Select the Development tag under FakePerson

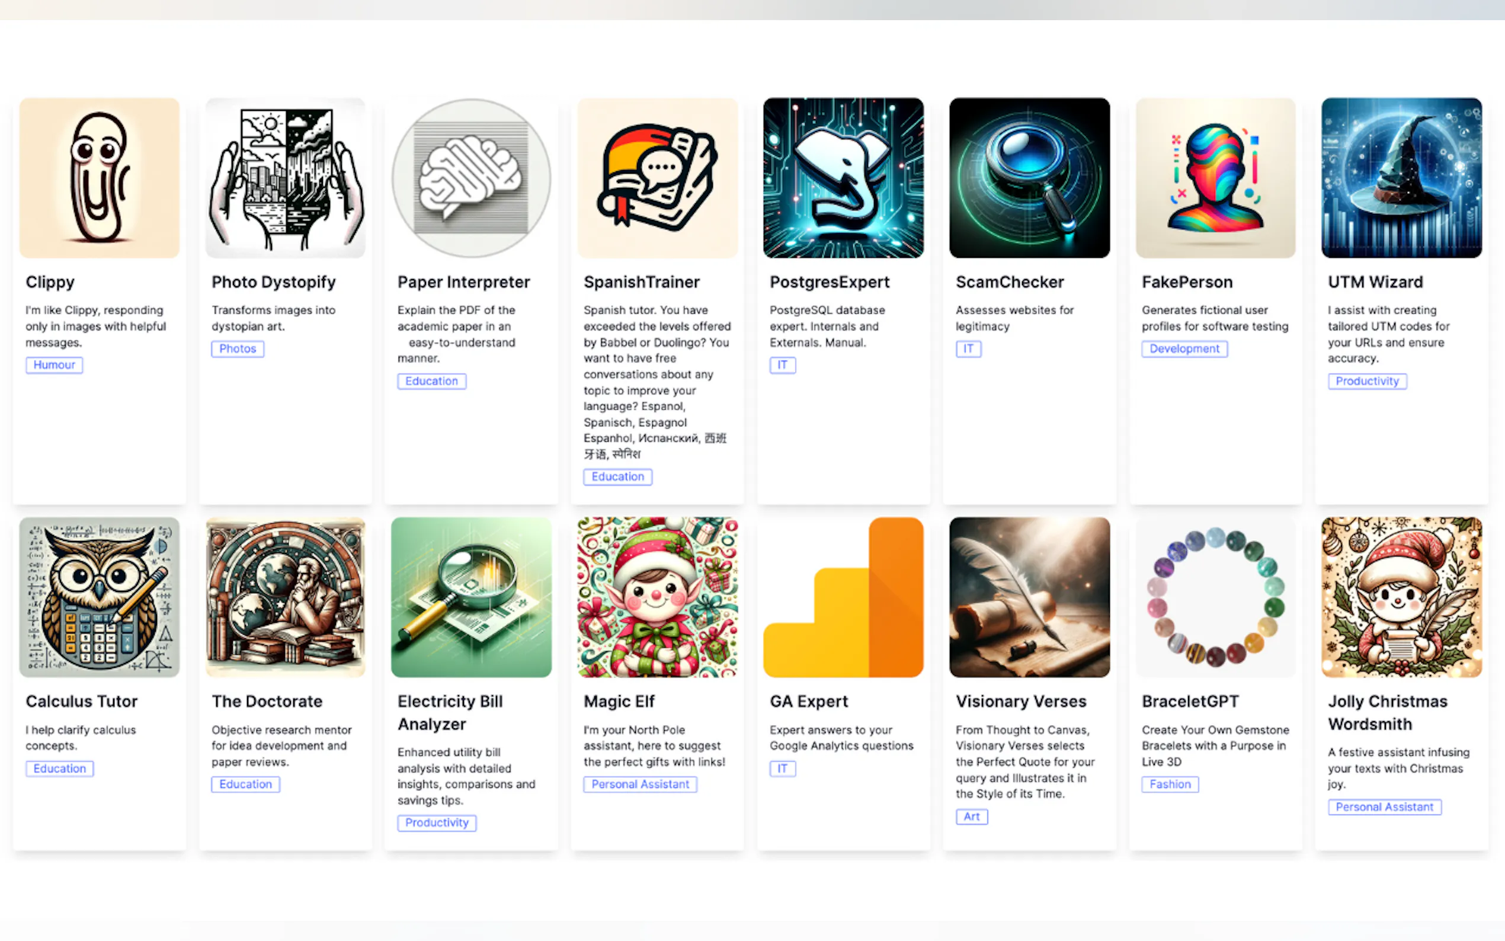coord(1184,348)
